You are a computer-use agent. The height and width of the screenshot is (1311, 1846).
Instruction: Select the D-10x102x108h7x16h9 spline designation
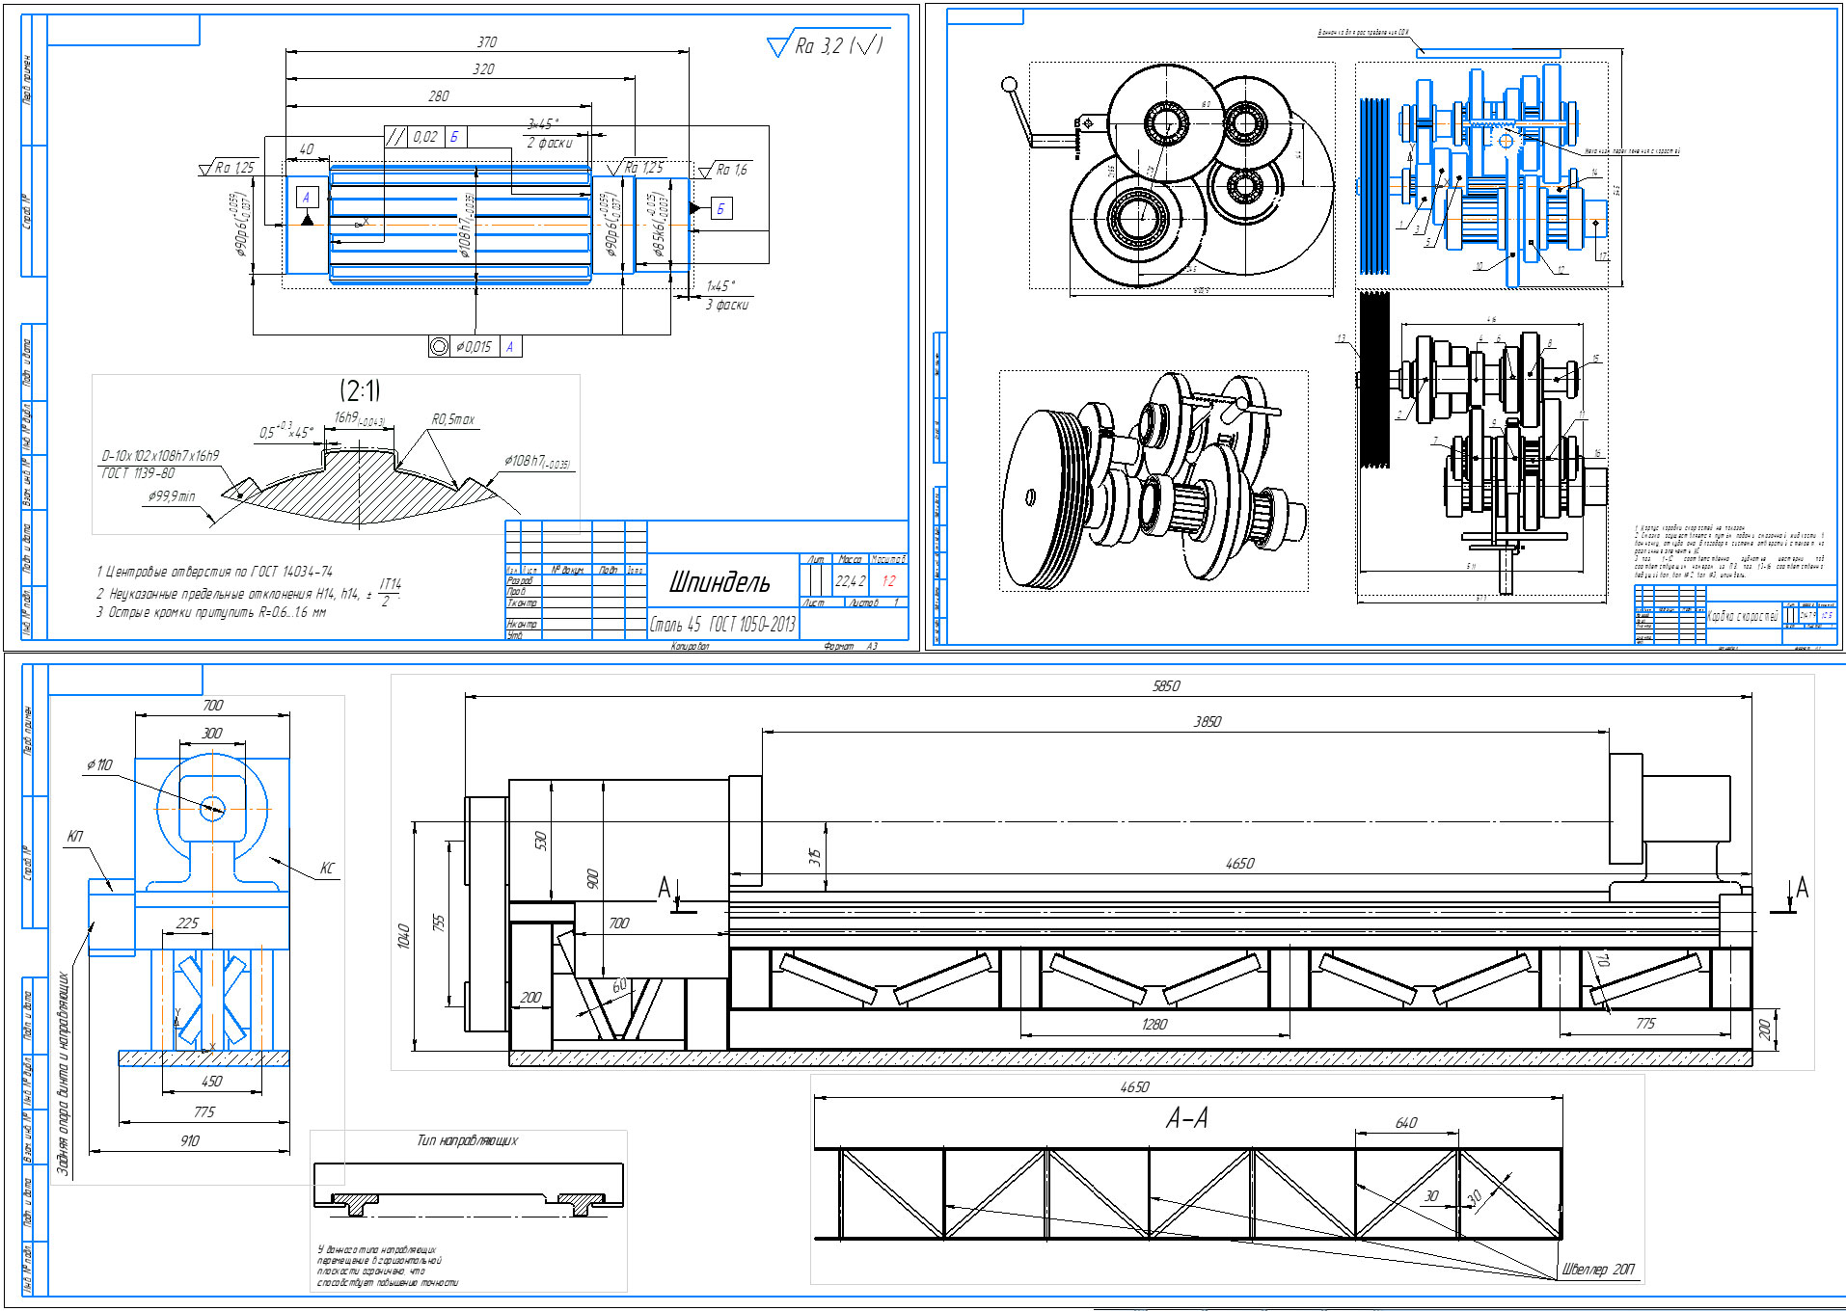coord(160,456)
